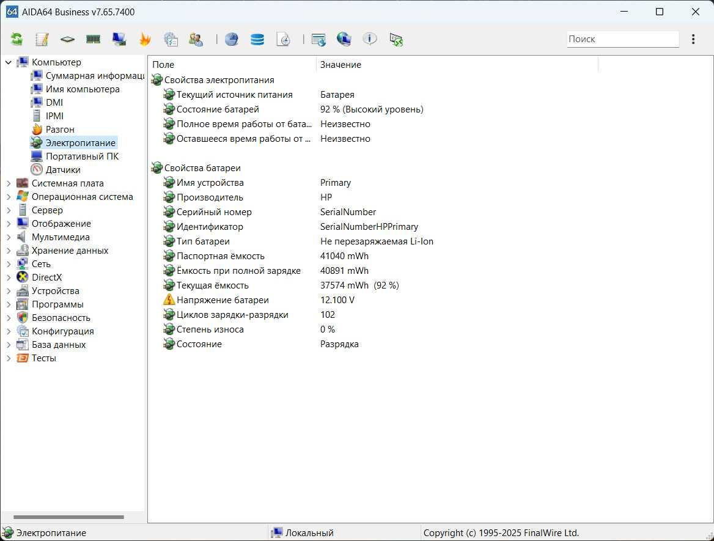714x541 pixels.
Task: Open the Report notepad toolbar icon
Action: [42, 39]
